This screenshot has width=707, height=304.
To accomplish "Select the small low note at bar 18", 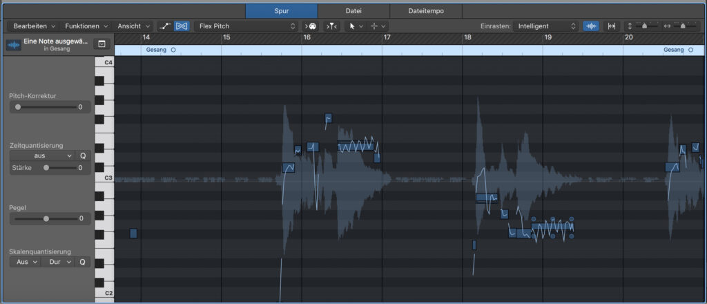I will tap(474, 245).
